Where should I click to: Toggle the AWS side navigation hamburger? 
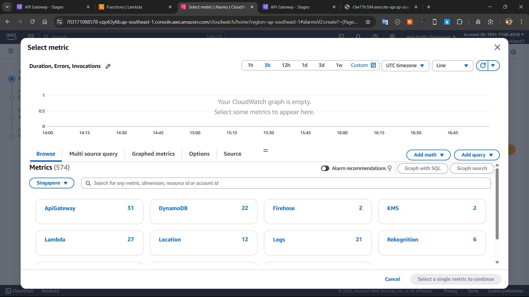11,51
